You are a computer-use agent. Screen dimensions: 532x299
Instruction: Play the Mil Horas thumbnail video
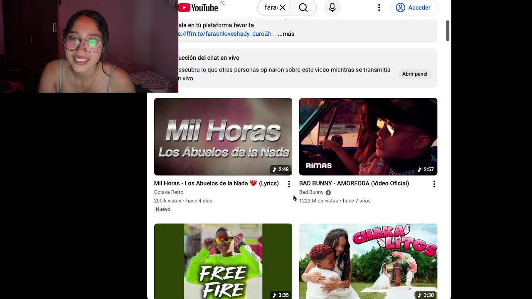[223, 137]
